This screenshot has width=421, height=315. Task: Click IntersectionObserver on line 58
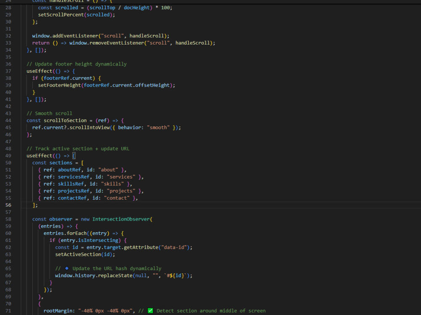(x=121, y=219)
